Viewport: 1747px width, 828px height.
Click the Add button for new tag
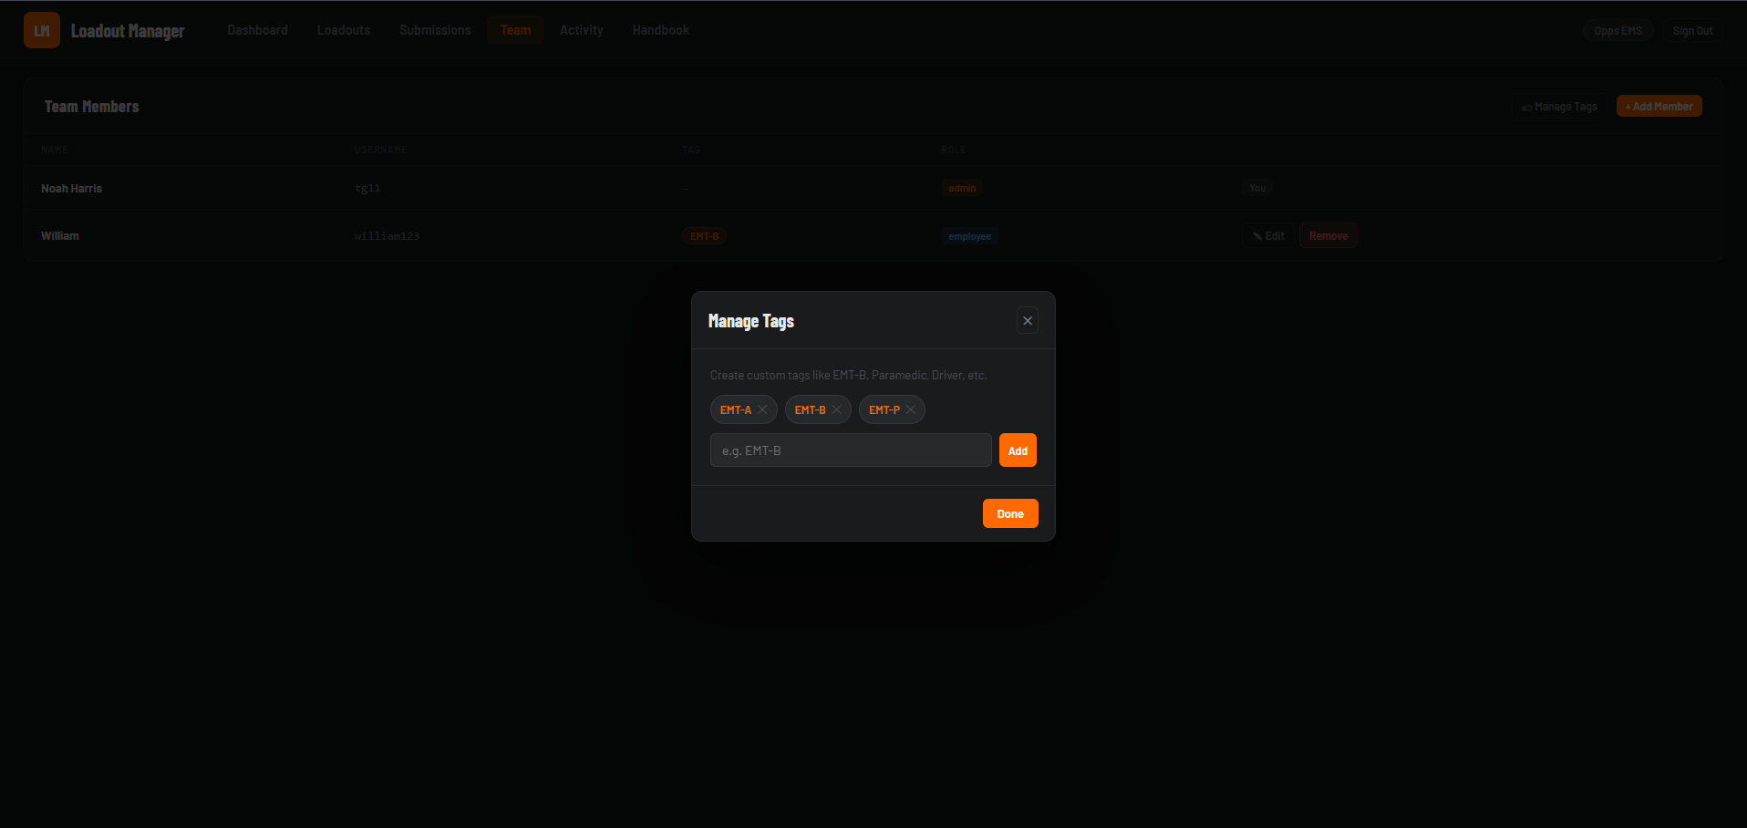(x=1017, y=450)
